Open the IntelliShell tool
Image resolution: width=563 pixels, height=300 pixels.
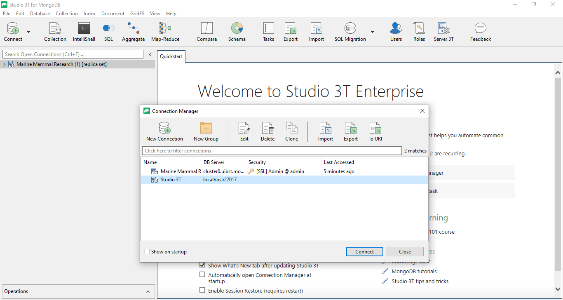84,31
